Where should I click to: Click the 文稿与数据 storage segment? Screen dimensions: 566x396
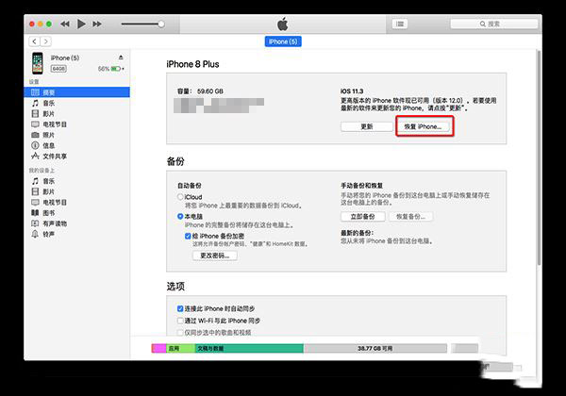pos(249,349)
